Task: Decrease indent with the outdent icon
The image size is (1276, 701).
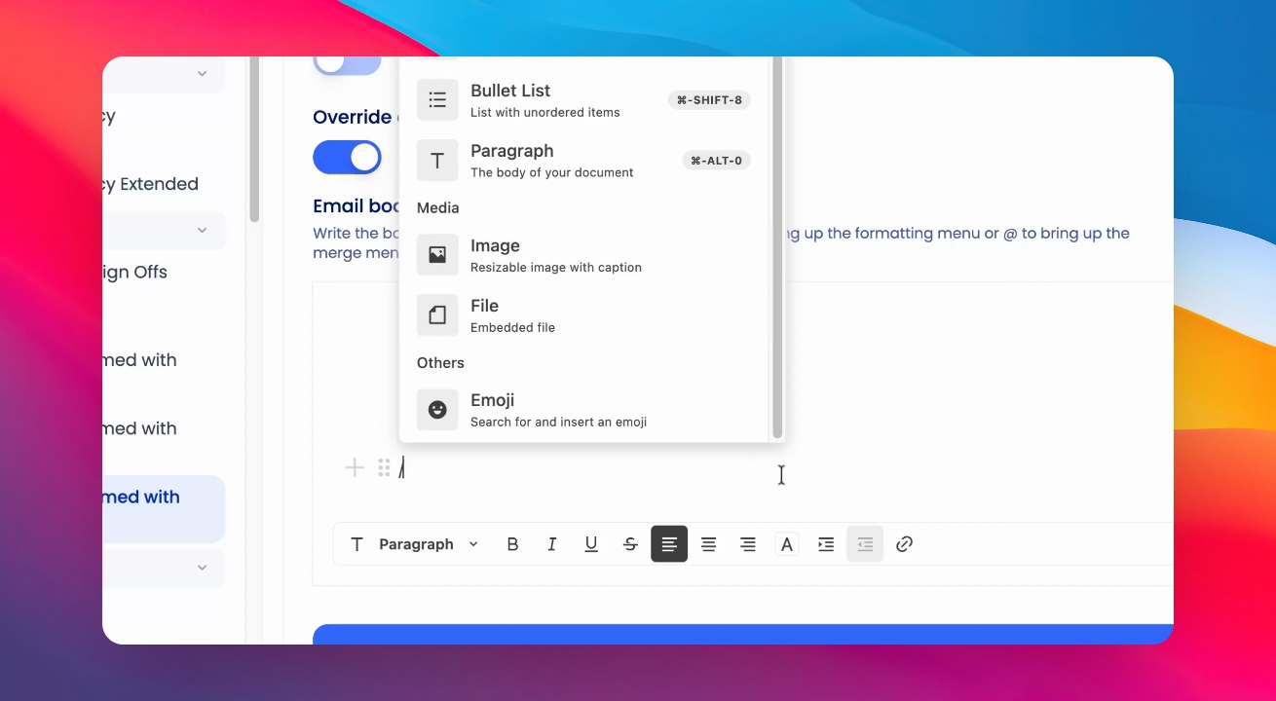Action: [865, 544]
